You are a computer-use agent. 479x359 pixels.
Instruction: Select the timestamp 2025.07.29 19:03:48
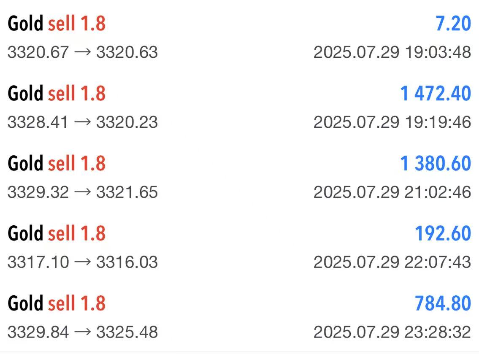(x=392, y=52)
